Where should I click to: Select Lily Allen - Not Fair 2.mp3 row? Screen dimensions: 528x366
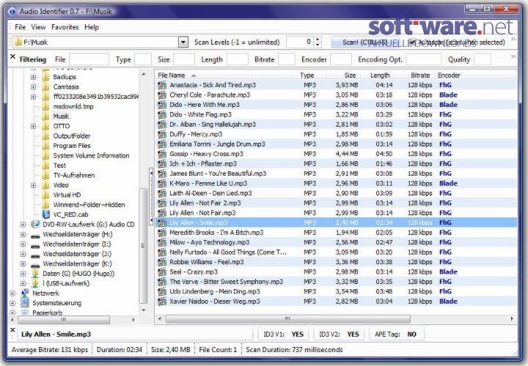pyautogui.click(x=336, y=203)
